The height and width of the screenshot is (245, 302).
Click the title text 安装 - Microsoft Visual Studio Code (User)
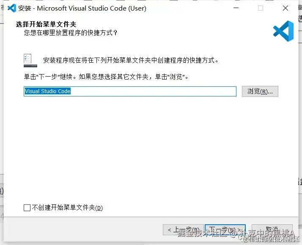[82, 8]
